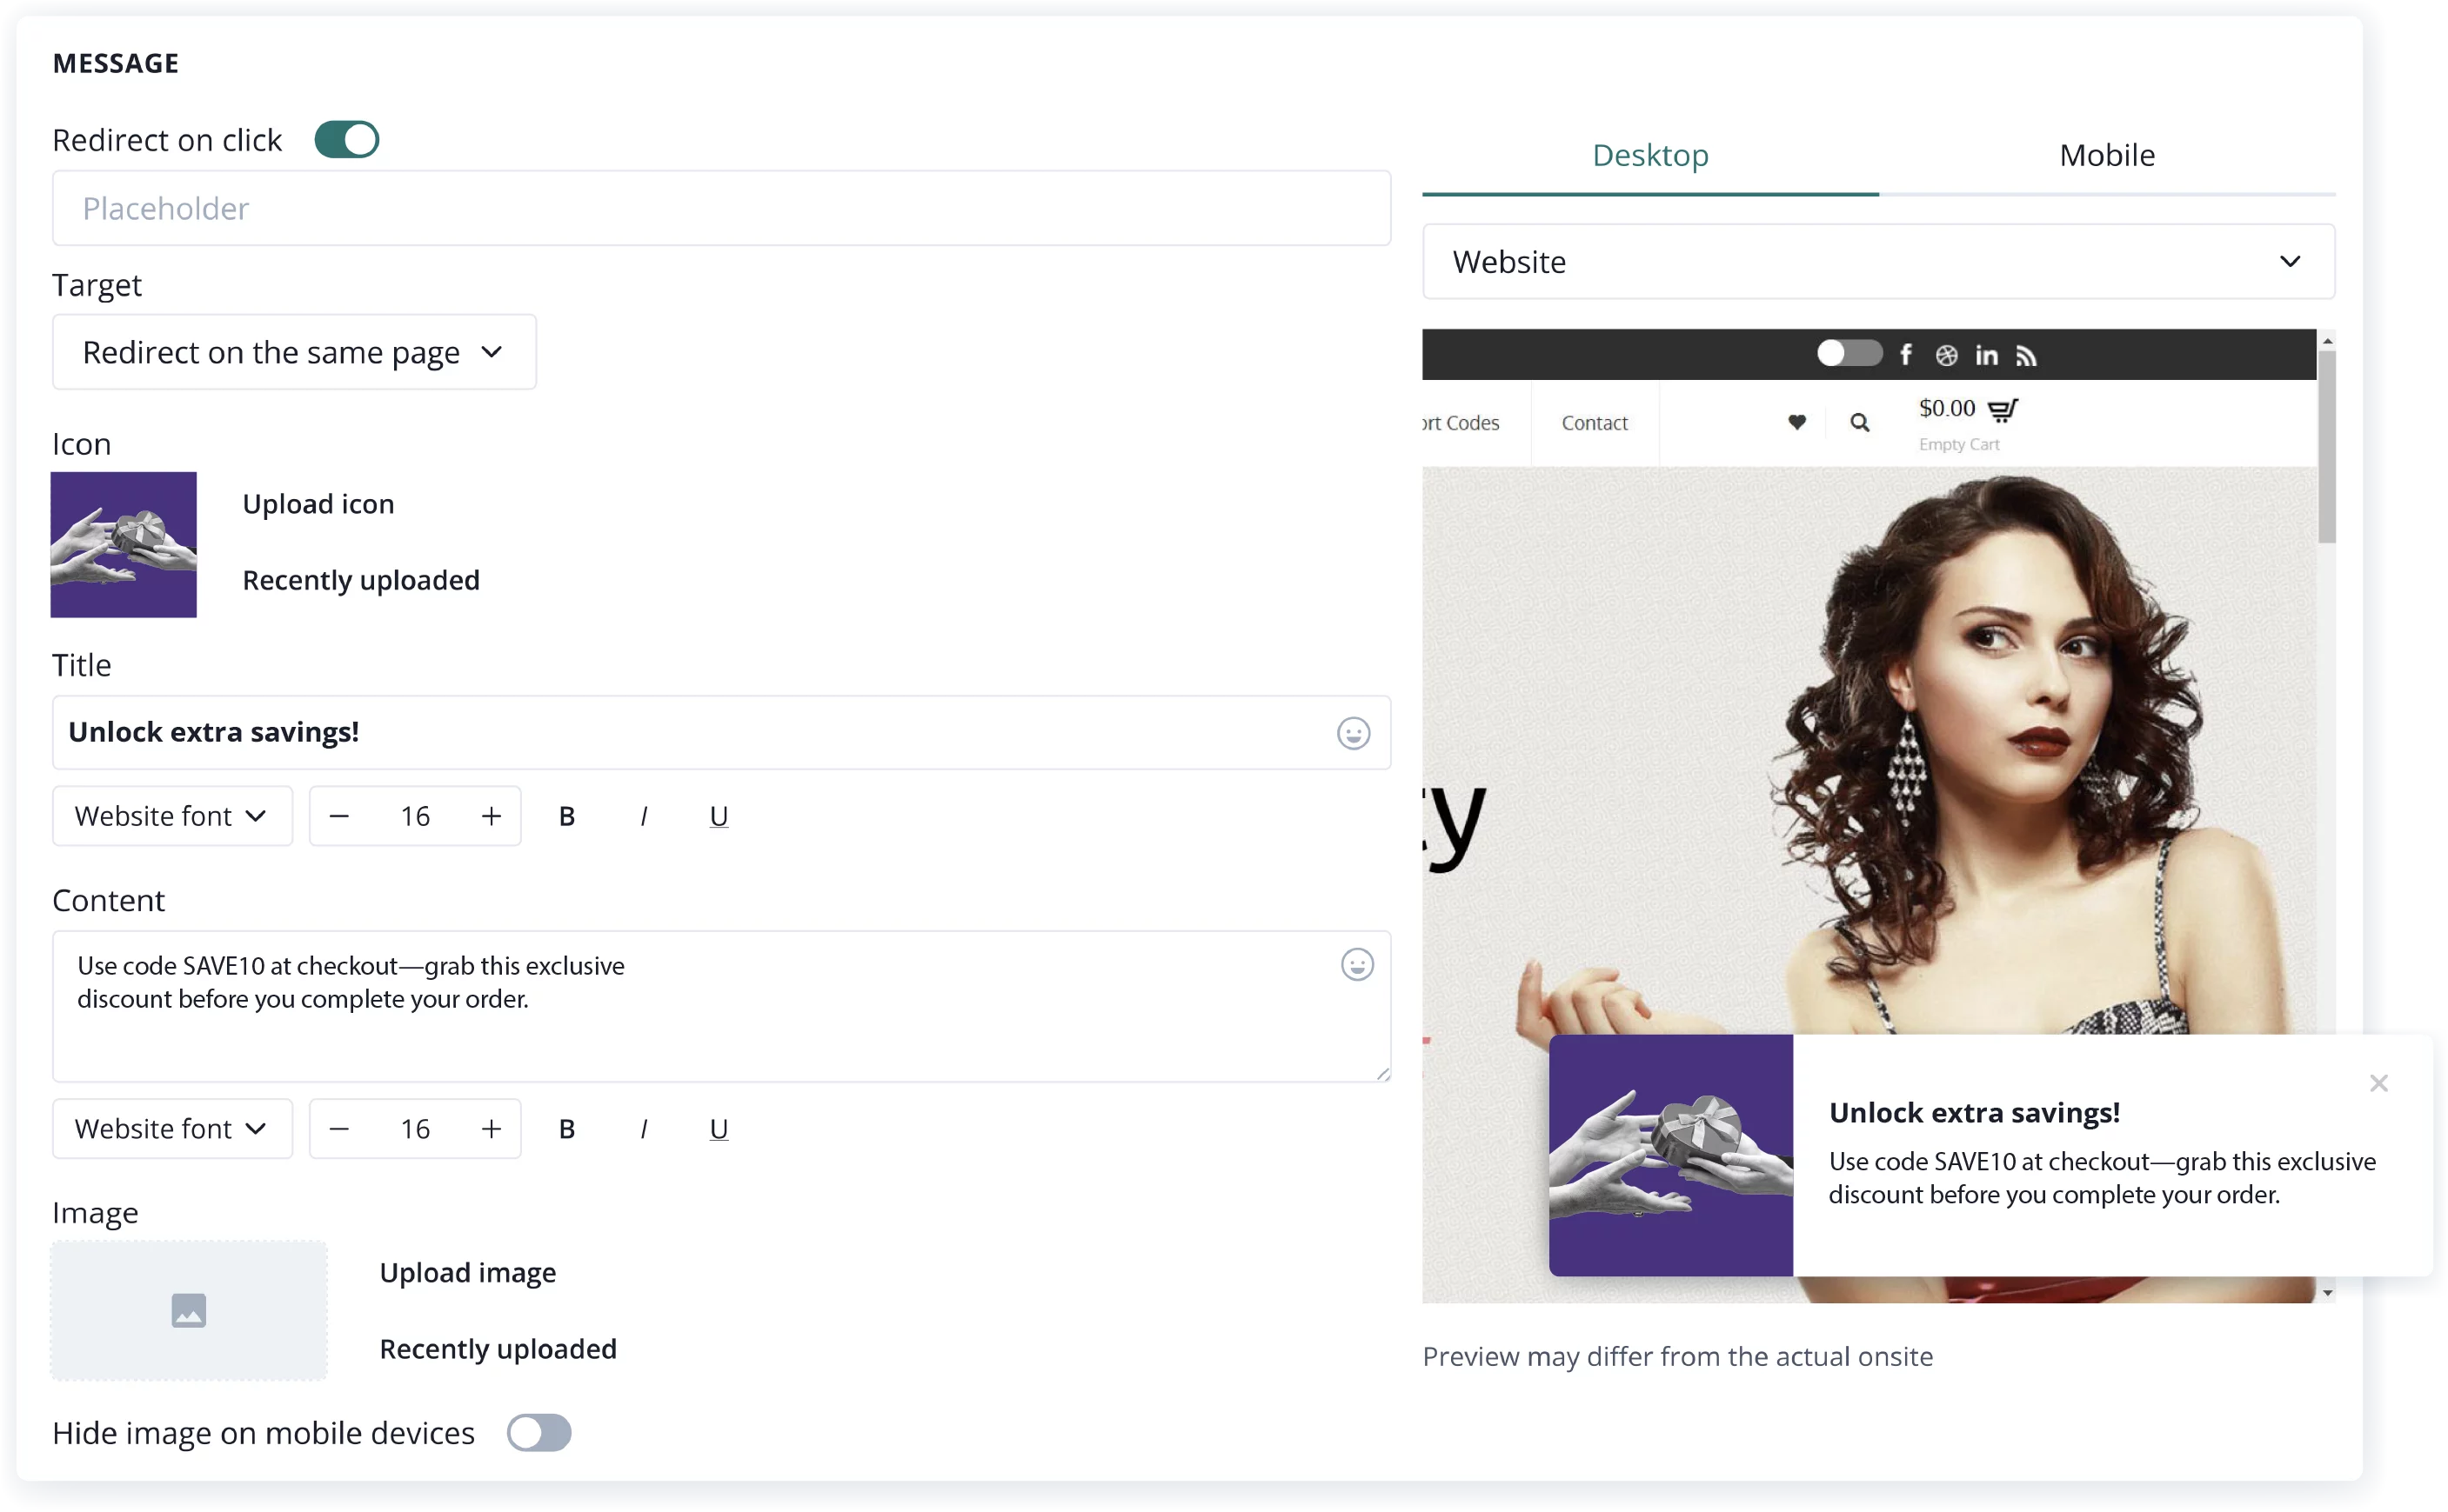Toggle underline for the Title
Viewport: 2448px width, 1512px height.
tap(719, 816)
